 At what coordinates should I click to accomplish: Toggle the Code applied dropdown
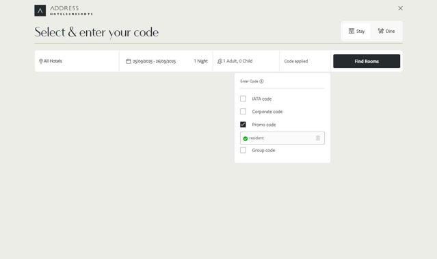(305, 61)
